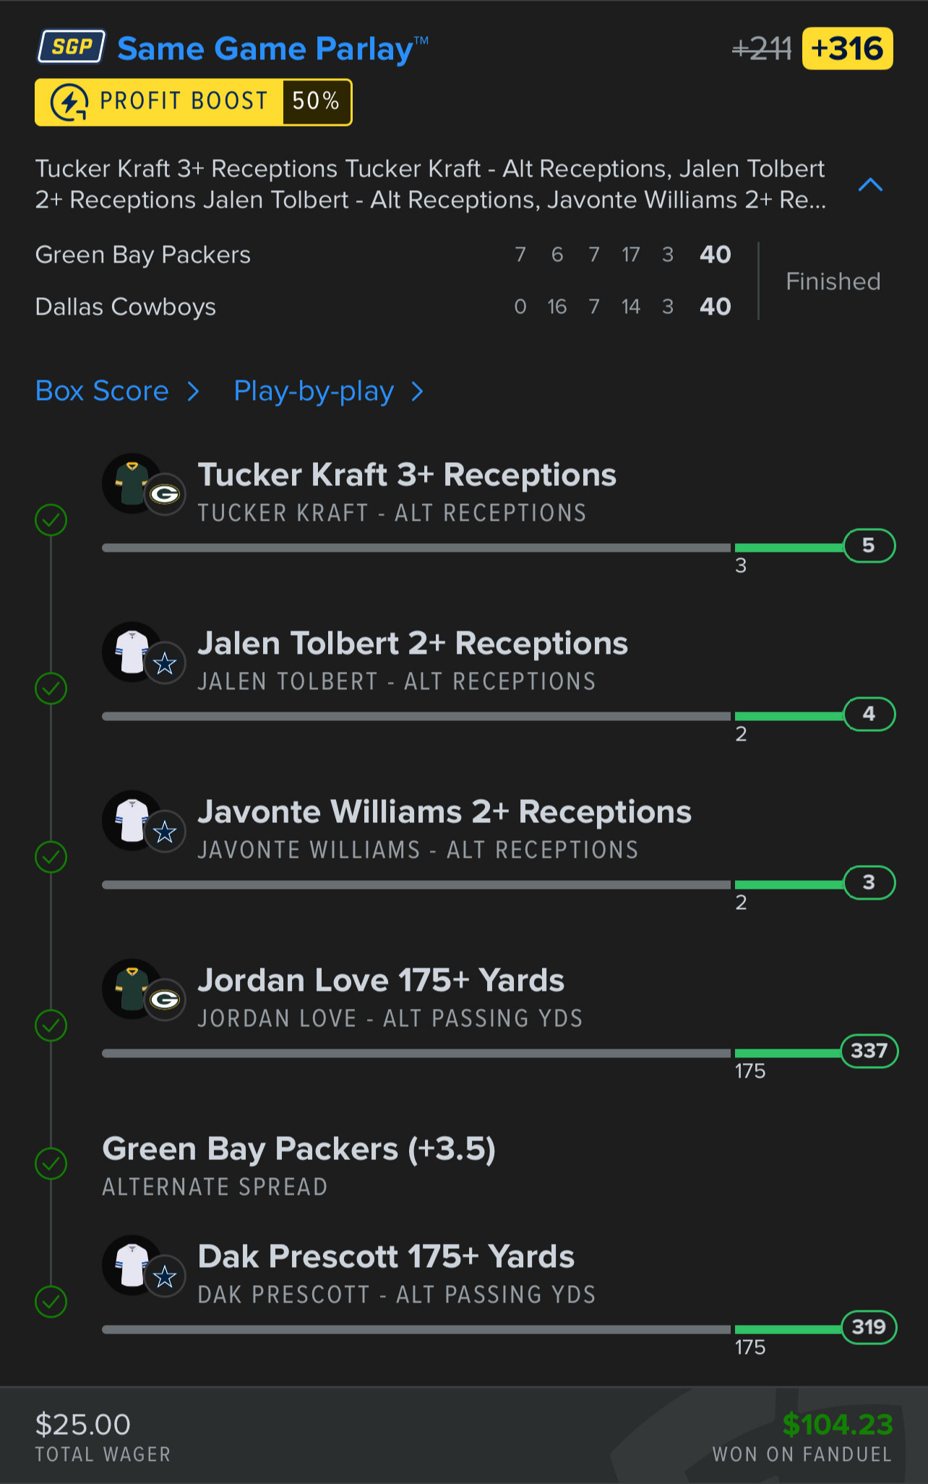This screenshot has height=1484, width=928.
Task: Open the Box Score chevron arrow
Action: point(193,391)
